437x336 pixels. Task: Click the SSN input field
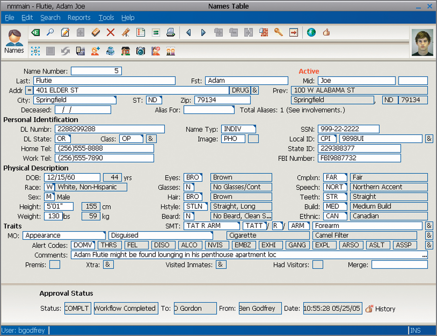tap(348, 129)
